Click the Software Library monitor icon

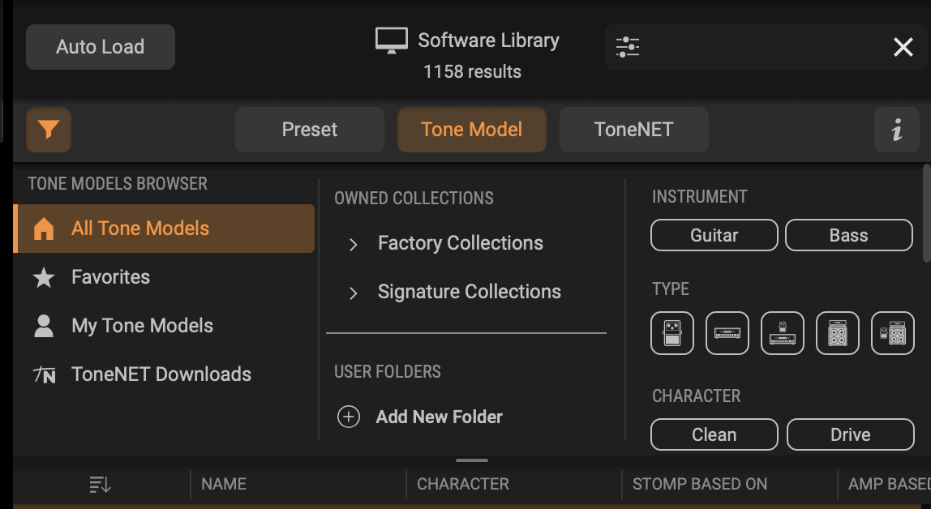(391, 41)
